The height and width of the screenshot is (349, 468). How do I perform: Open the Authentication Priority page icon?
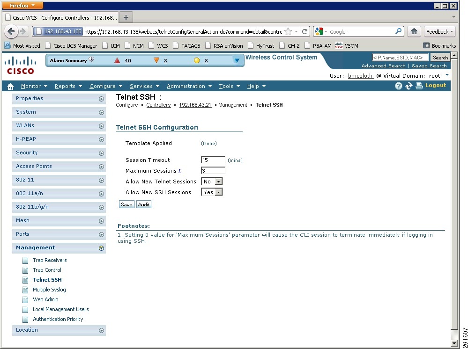pyautogui.click(x=26, y=319)
